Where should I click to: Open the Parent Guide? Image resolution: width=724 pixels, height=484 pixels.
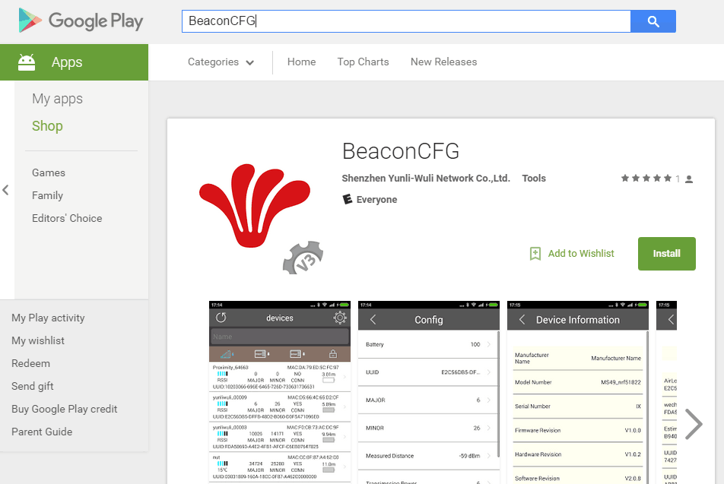coord(42,432)
